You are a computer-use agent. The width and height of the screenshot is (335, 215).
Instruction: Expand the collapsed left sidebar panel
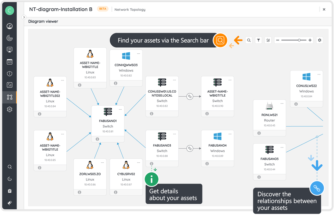pyautogui.click(x=24, y=17)
